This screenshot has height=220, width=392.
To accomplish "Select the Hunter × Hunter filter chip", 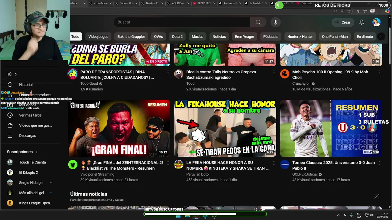I will 300,37.
